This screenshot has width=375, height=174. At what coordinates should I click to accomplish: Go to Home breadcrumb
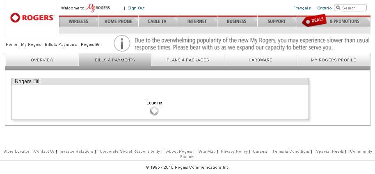point(11,44)
